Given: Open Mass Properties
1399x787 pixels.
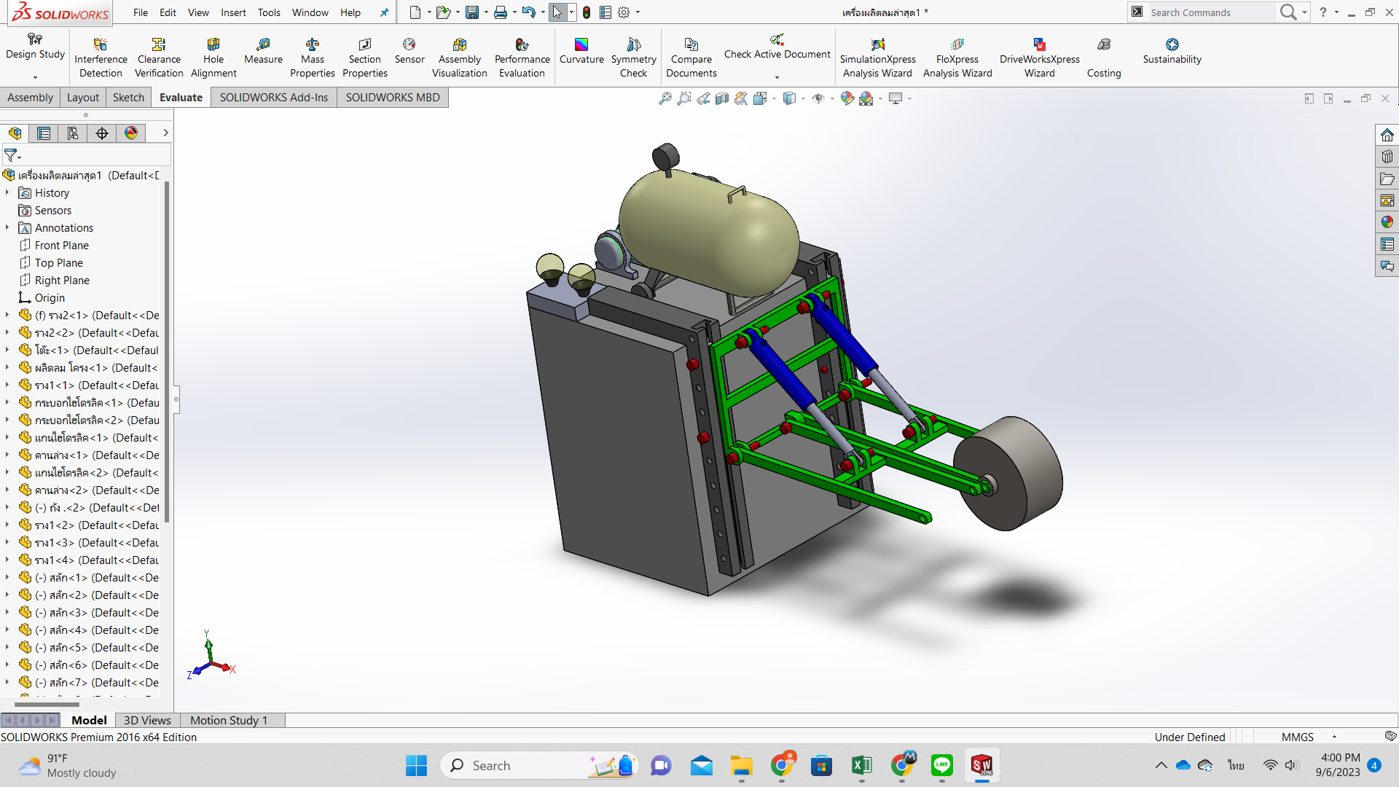Looking at the screenshot, I should point(312,58).
